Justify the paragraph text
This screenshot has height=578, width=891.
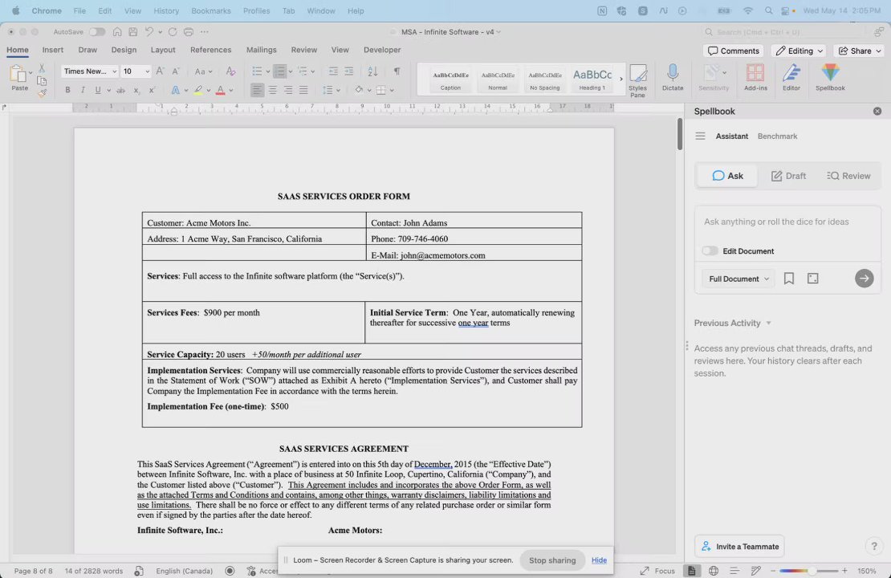point(303,90)
